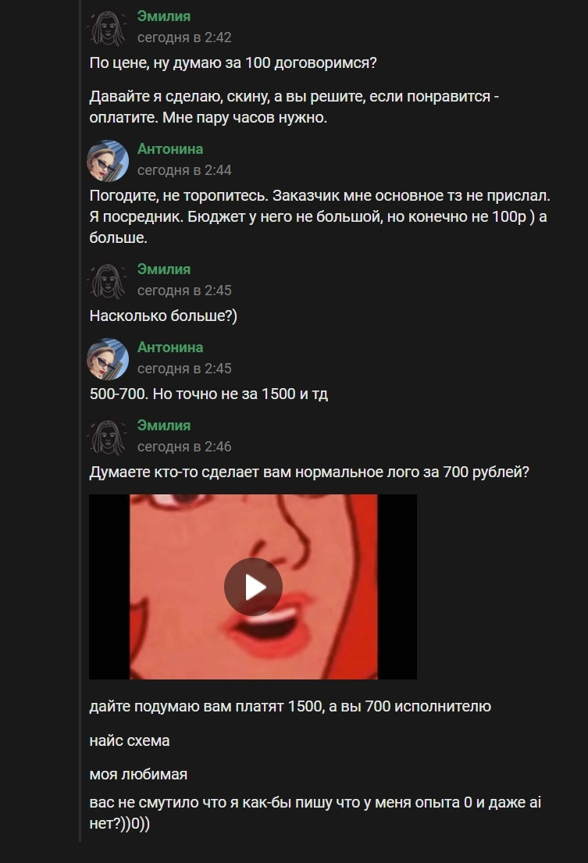Open the video thumbnail's left black bar

[109, 587]
